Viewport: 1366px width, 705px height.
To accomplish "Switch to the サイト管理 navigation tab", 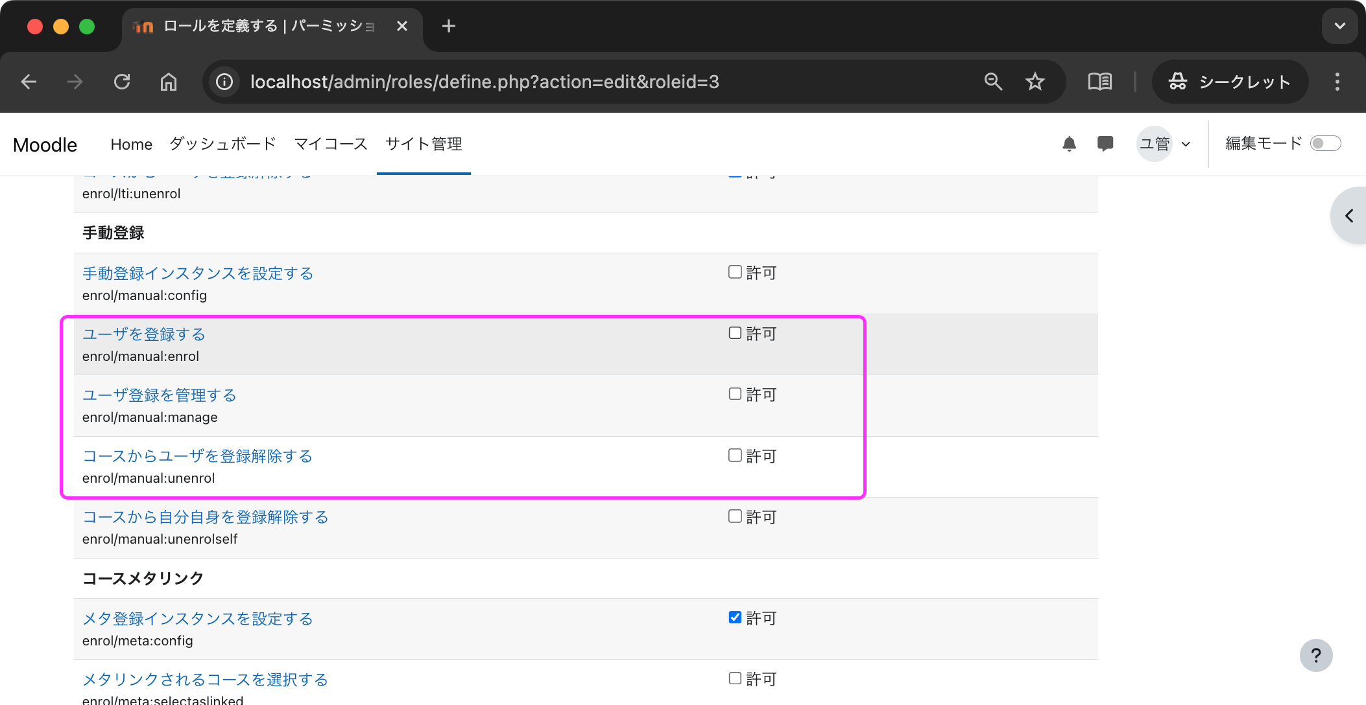I will [x=423, y=144].
